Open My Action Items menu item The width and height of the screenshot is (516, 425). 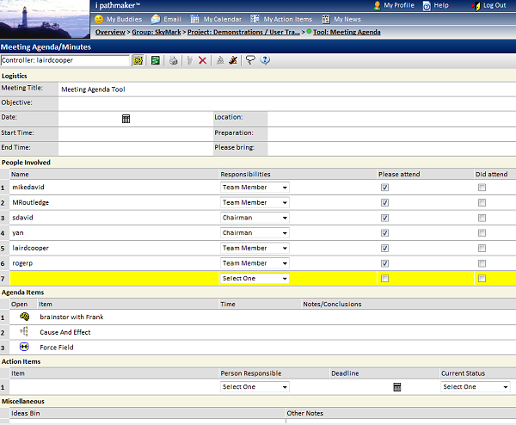287,19
